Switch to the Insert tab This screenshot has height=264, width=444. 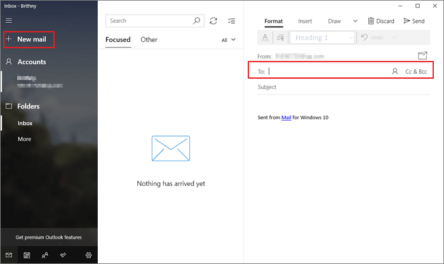pos(305,21)
